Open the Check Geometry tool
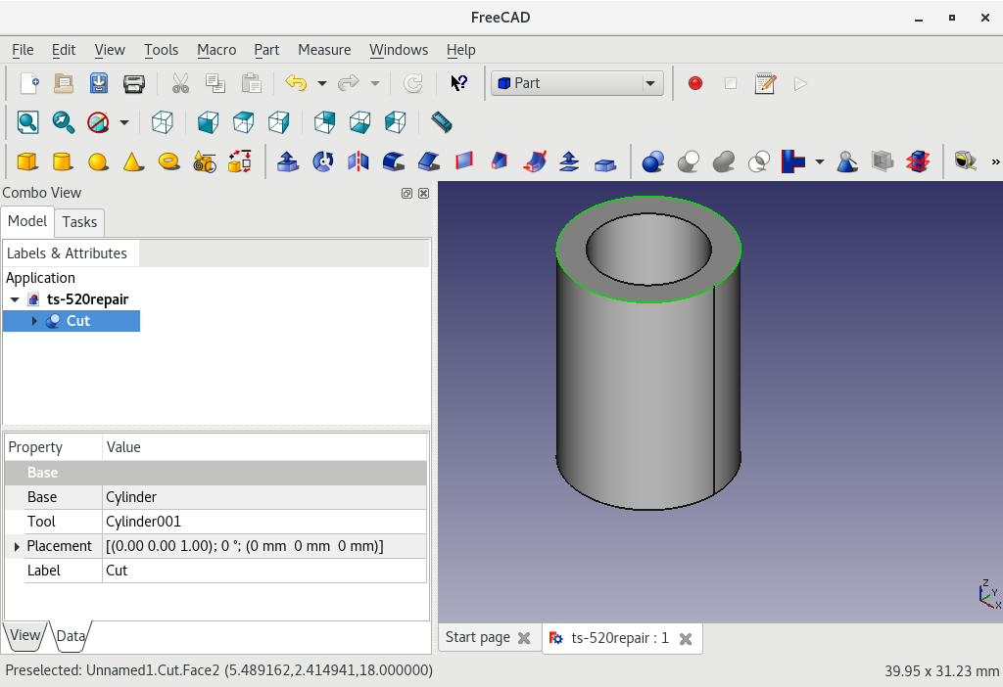The height and width of the screenshot is (687, 1003). point(848,161)
